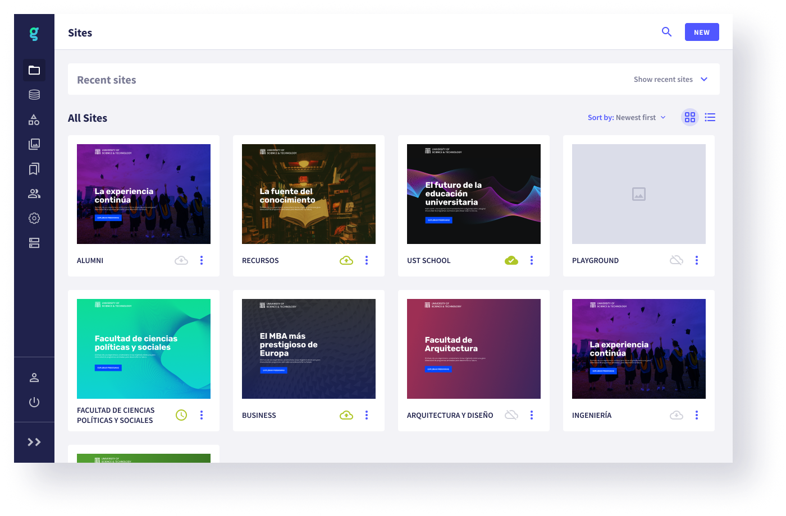The image size is (786, 516).
Task: Click the RECURSOS site name
Action: click(x=261, y=261)
